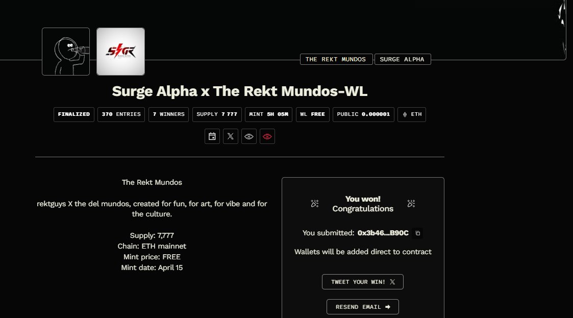Click confetti icon left of 'You won!'

point(315,204)
